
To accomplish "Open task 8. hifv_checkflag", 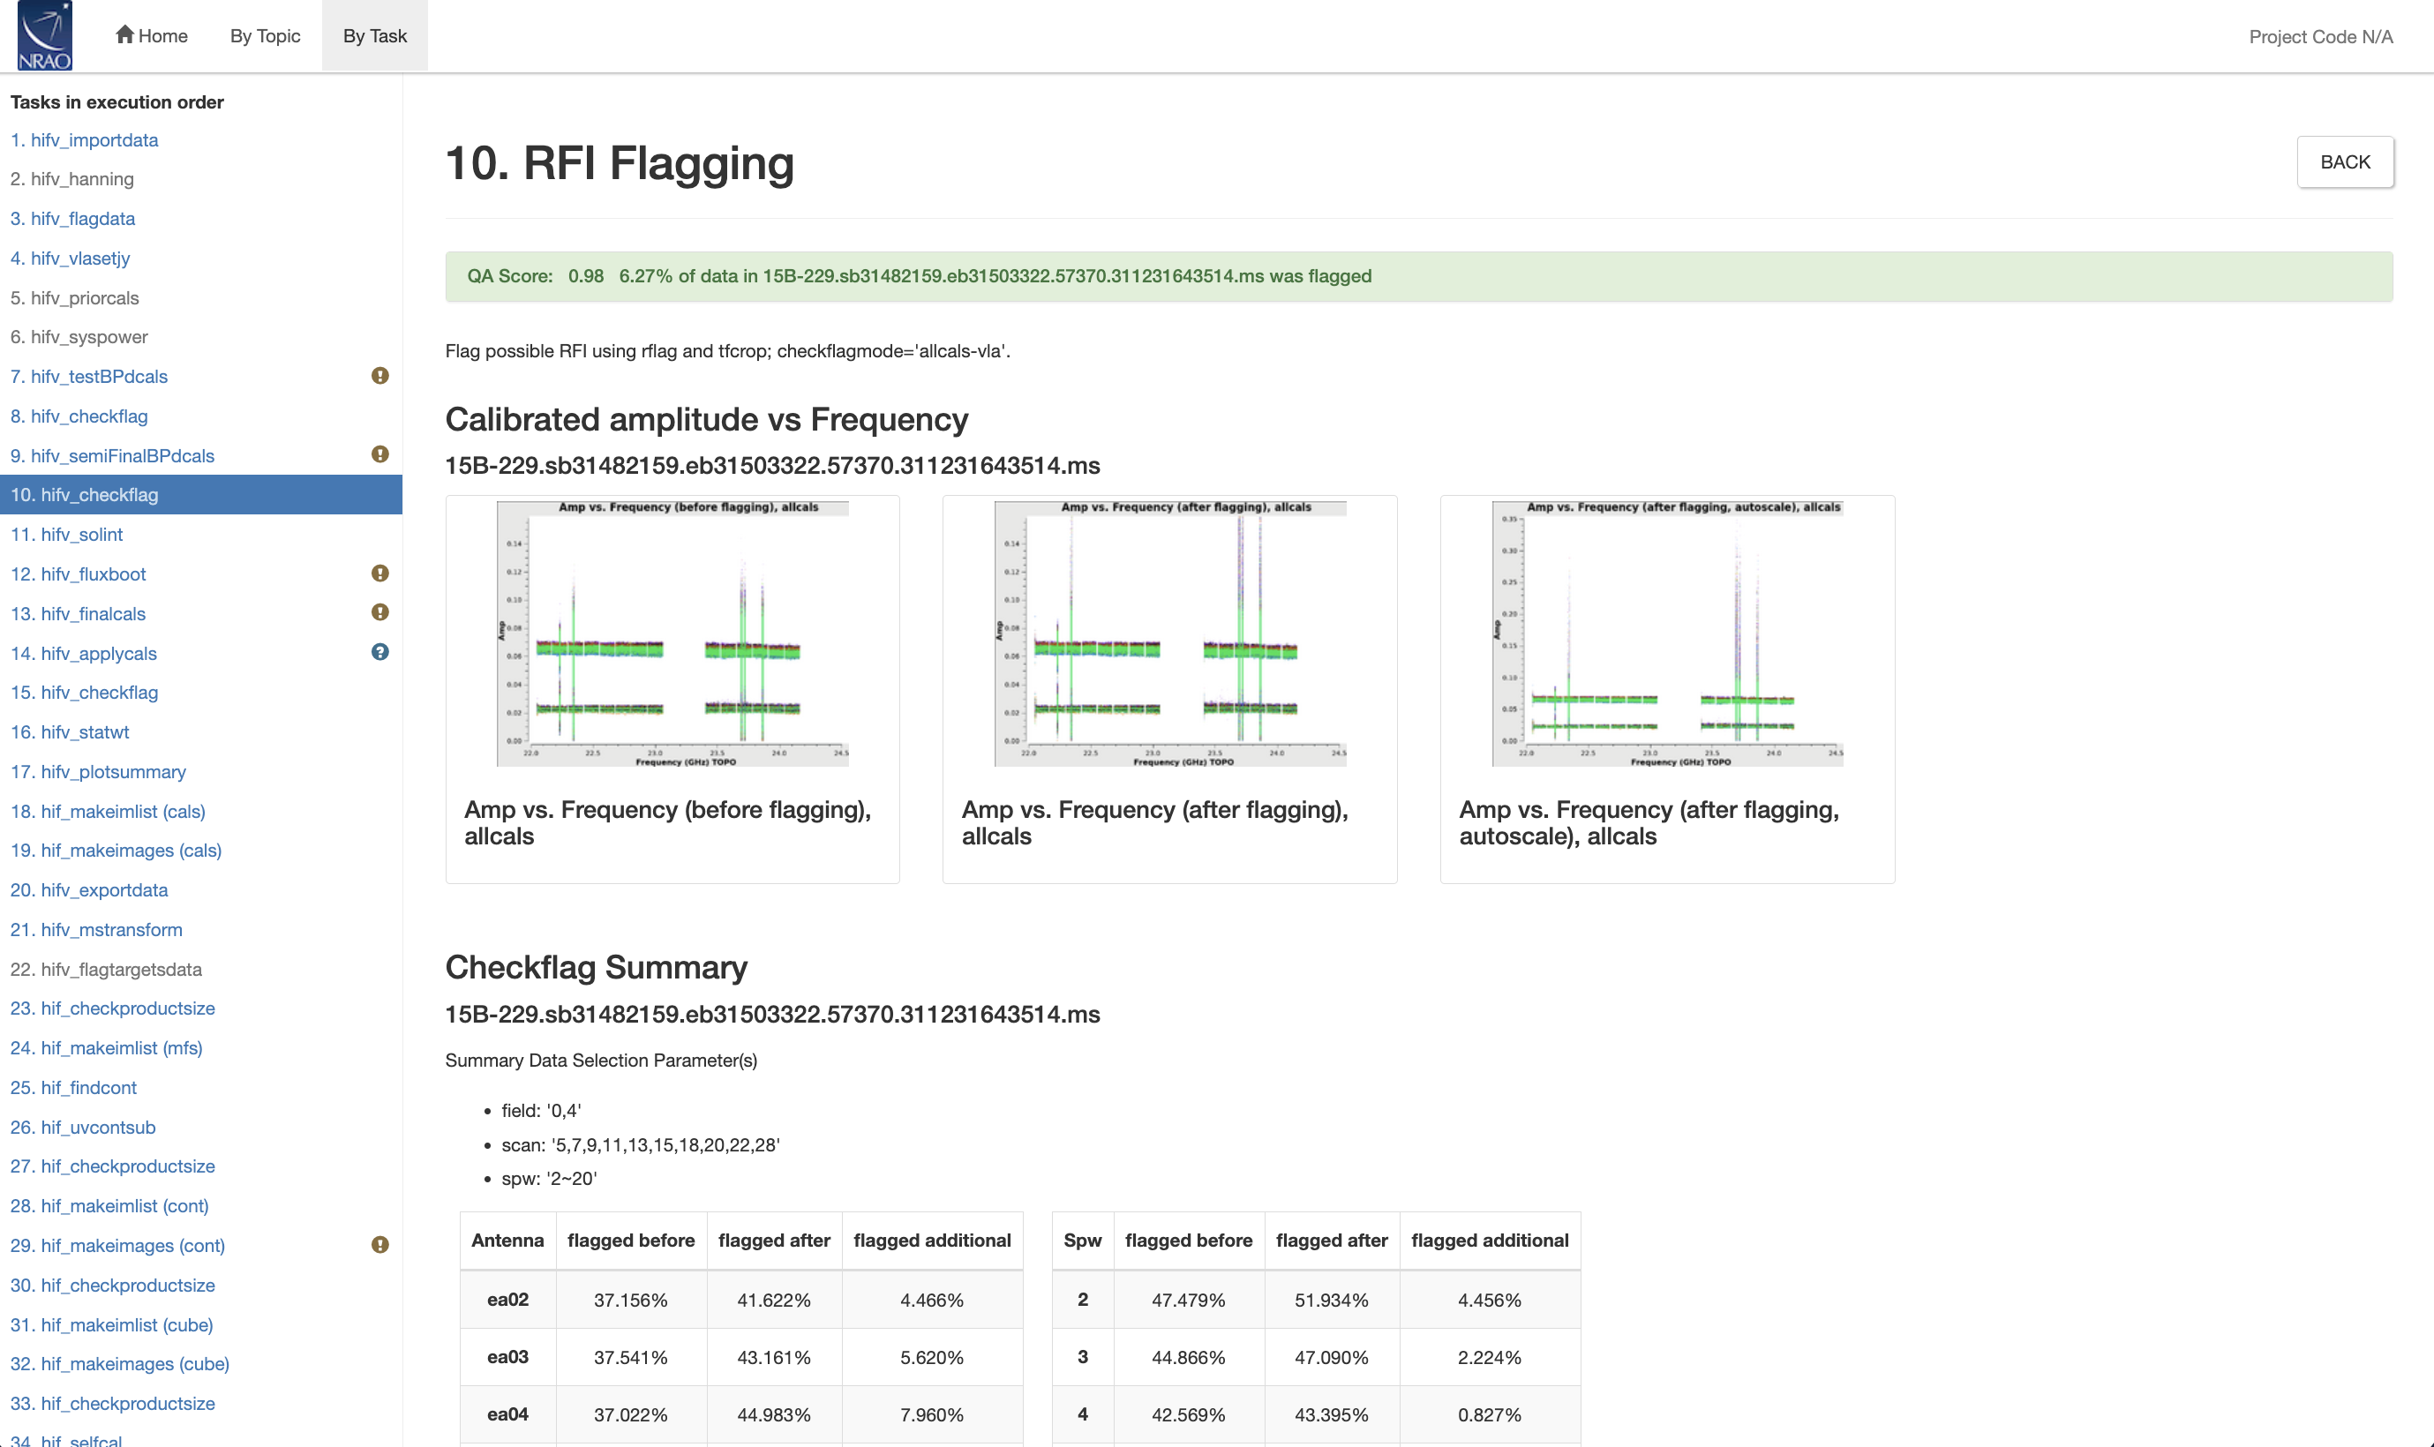I will tap(79, 417).
